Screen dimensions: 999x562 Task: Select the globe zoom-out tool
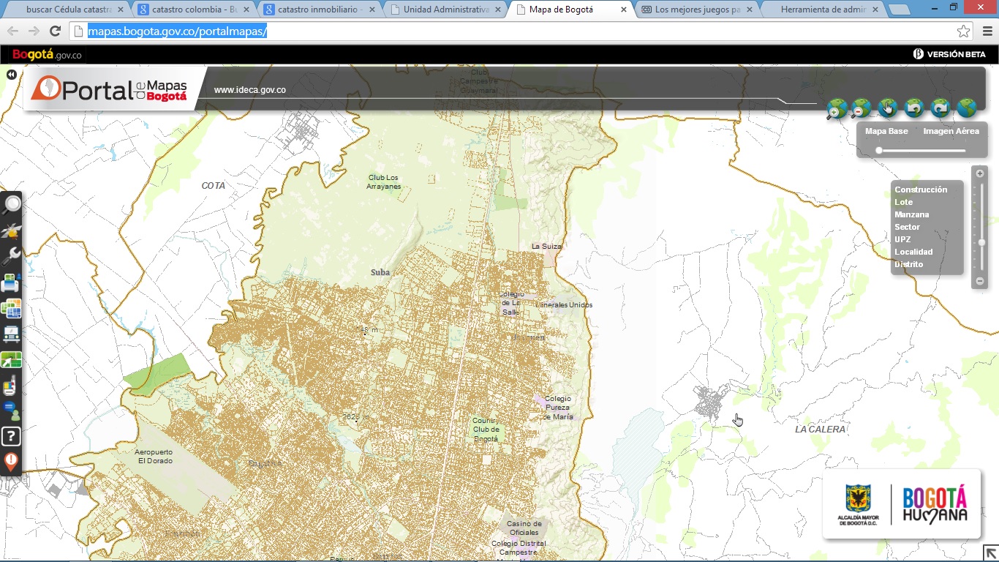click(861, 108)
